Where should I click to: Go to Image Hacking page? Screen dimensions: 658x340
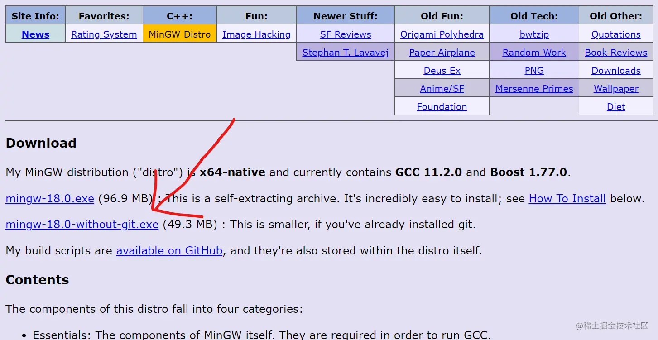pyautogui.click(x=256, y=34)
